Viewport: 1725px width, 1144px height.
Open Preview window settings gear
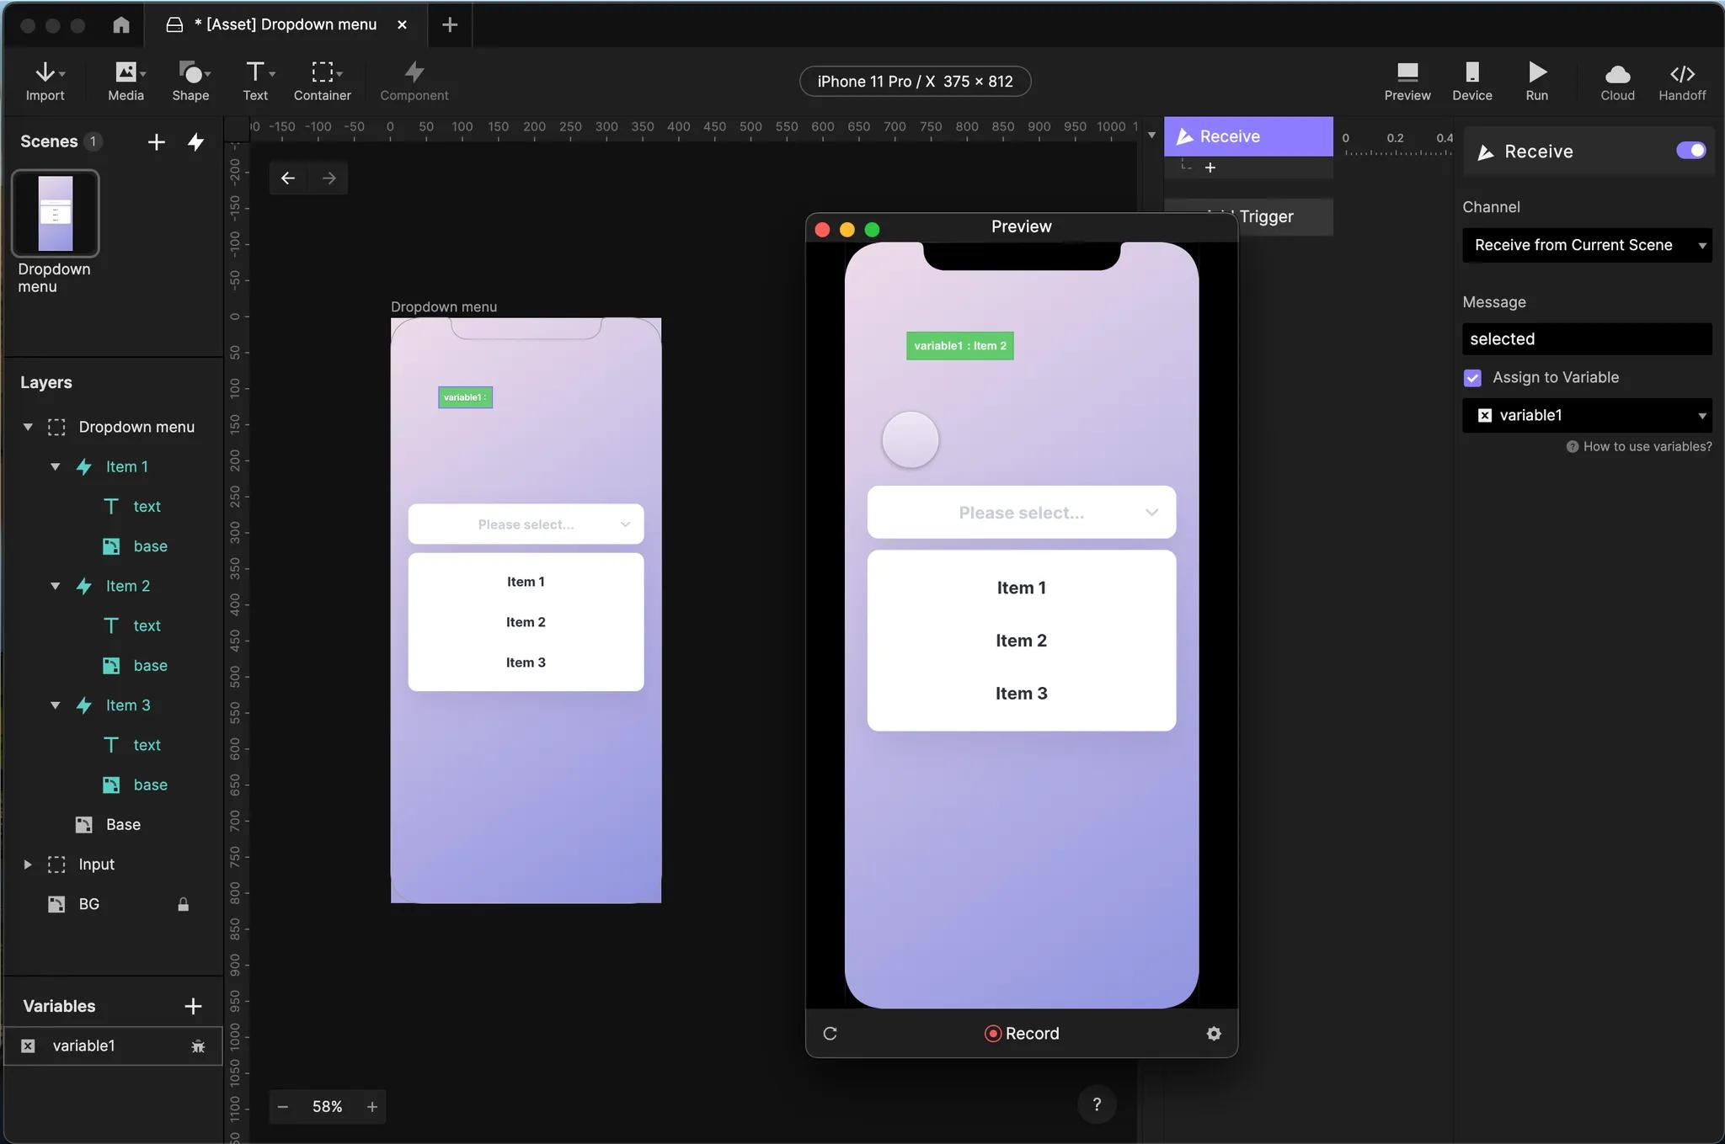coord(1214,1034)
